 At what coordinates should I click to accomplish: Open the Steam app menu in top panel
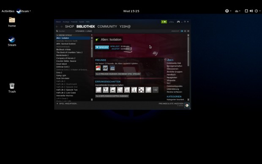click(24, 11)
